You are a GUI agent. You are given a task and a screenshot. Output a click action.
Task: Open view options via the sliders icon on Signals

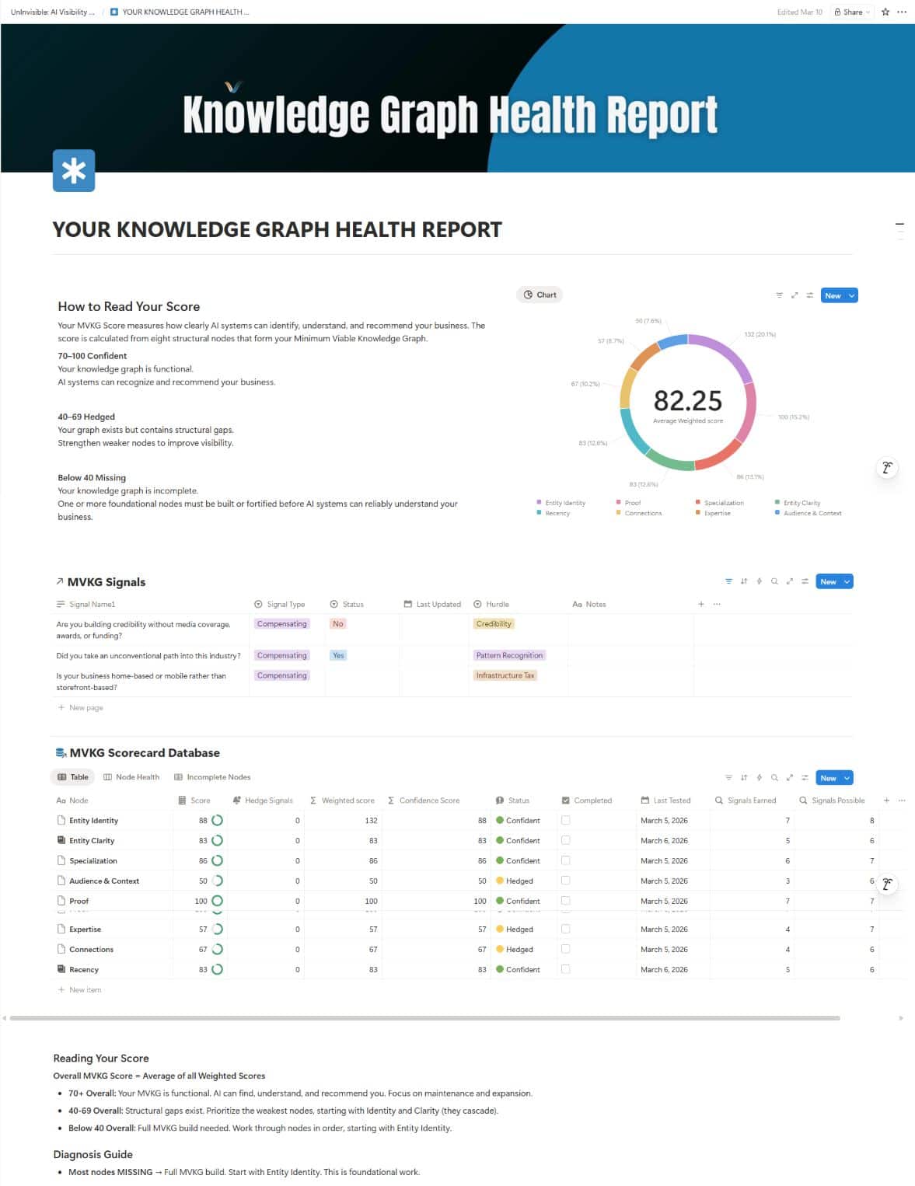pyautogui.click(x=805, y=581)
